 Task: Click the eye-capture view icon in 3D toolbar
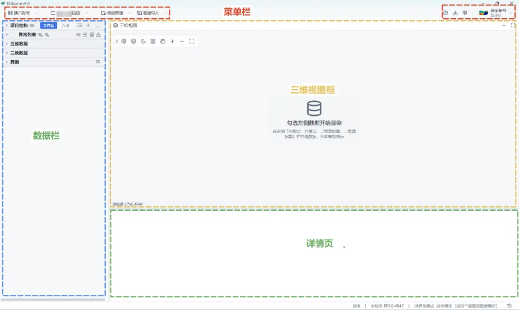pos(153,42)
